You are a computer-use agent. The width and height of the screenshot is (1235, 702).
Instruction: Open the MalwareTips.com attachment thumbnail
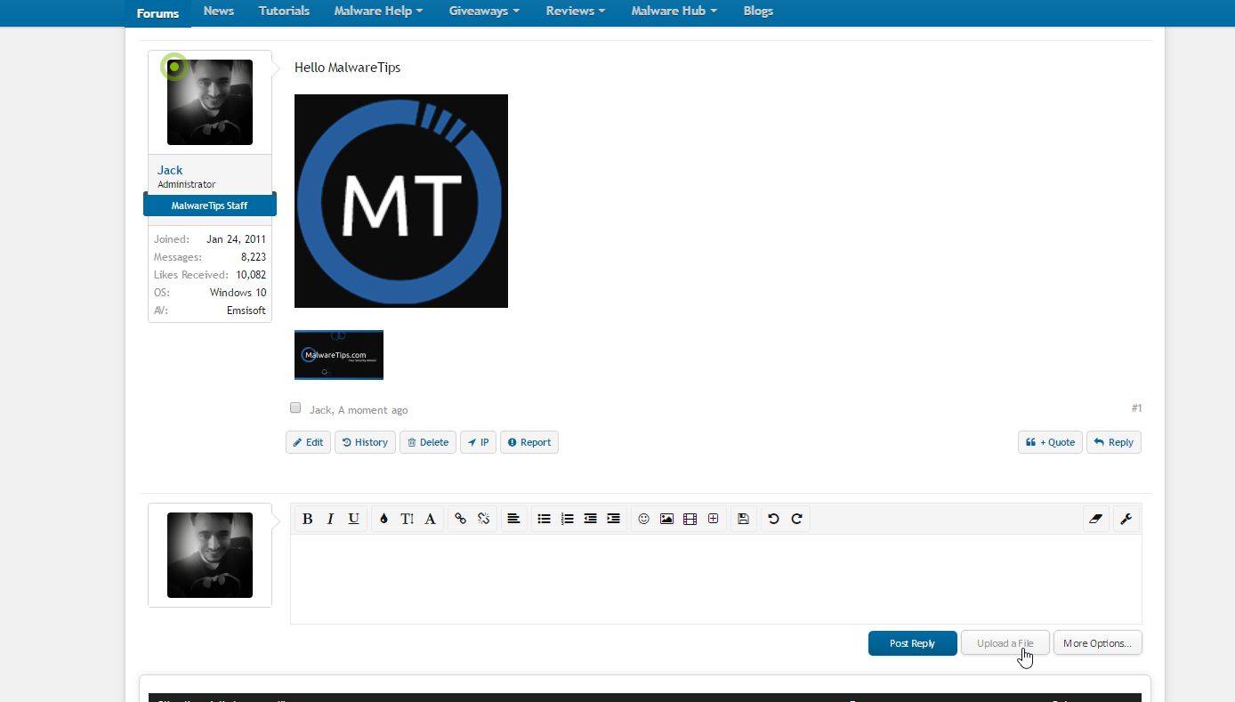339,355
